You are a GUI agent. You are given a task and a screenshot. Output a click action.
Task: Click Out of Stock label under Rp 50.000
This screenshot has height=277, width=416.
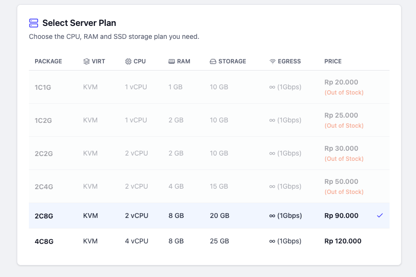click(344, 192)
